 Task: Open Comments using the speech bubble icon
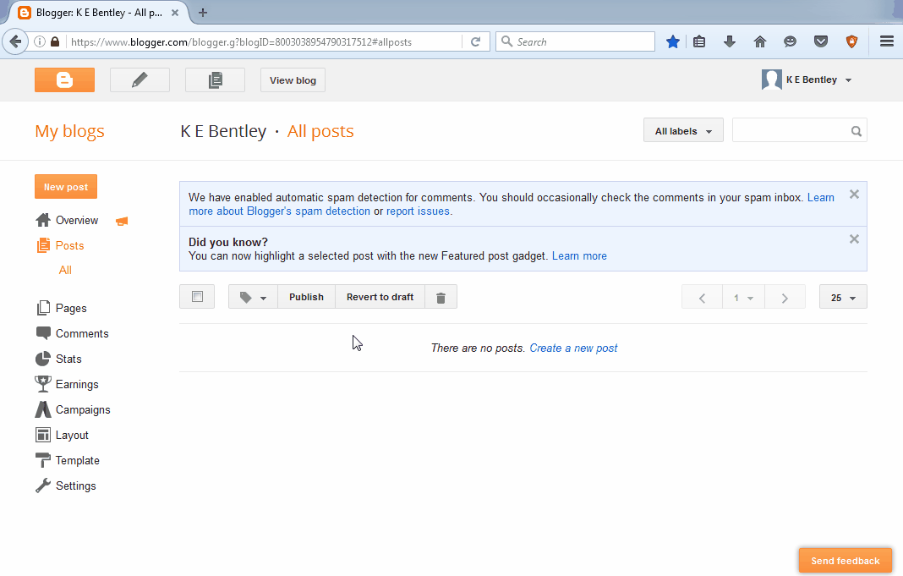pyautogui.click(x=43, y=333)
